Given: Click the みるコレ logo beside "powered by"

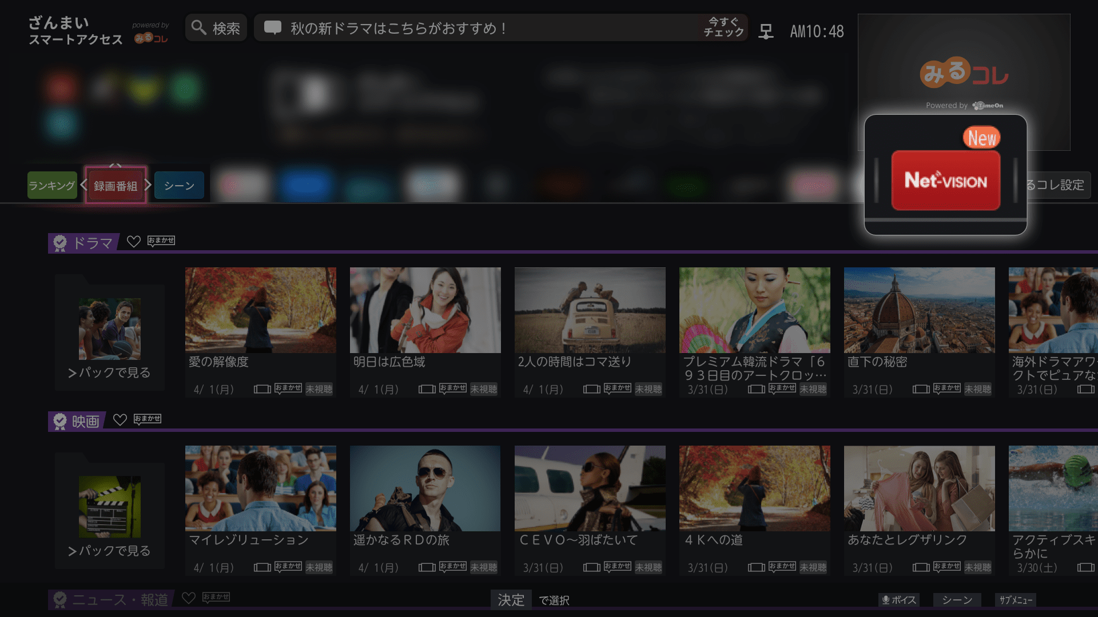Looking at the screenshot, I should coord(151,38).
